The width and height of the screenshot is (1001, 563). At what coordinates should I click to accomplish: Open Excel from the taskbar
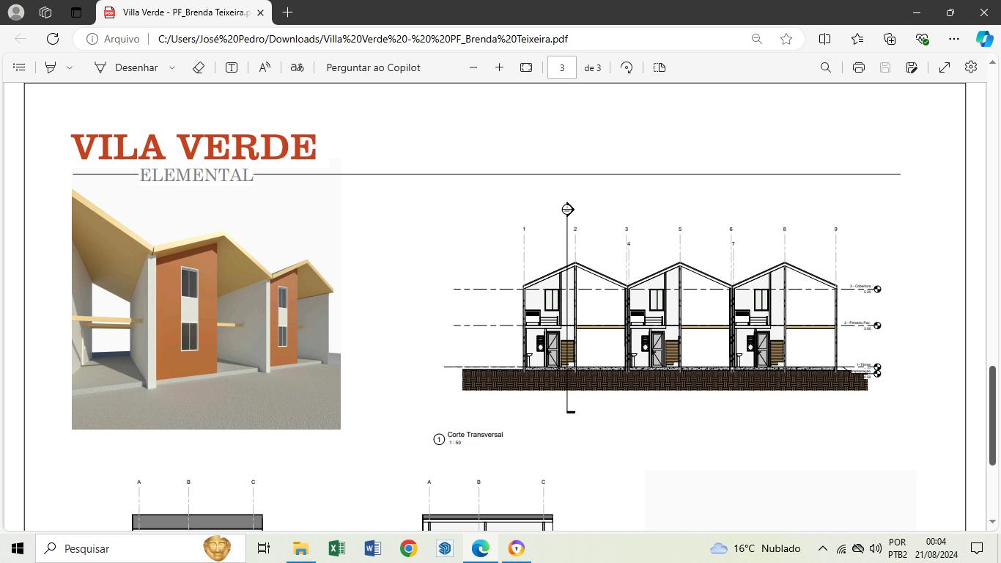[x=336, y=548]
